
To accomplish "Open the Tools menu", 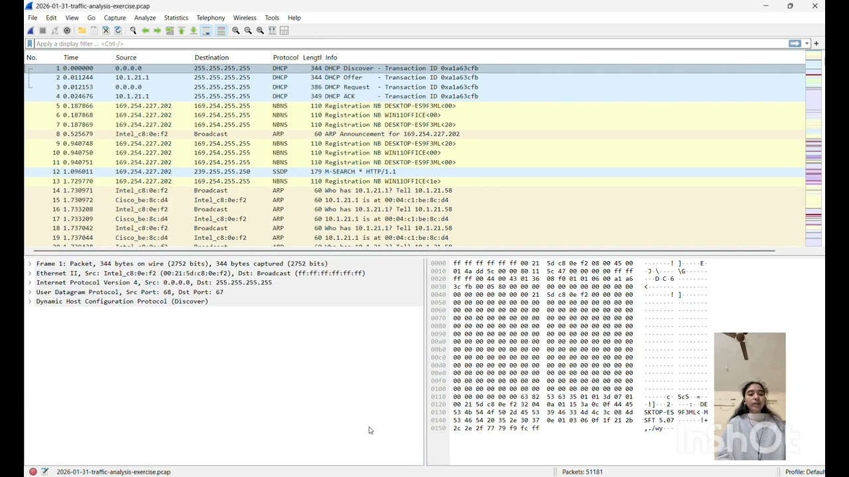I will 272,18.
